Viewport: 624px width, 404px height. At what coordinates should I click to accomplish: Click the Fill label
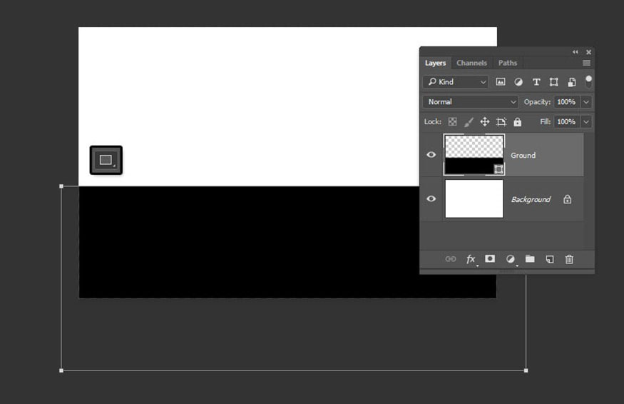[546, 121]
